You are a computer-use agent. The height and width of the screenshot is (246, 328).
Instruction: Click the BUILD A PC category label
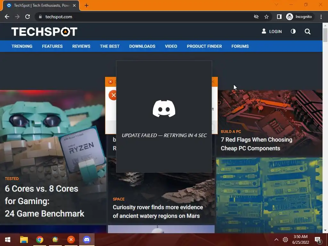[231, 132]
